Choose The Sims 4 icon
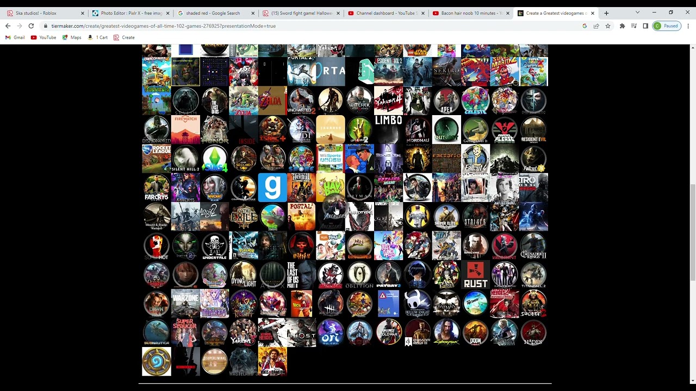Screen dimensions: 696x391 point(214,159)
